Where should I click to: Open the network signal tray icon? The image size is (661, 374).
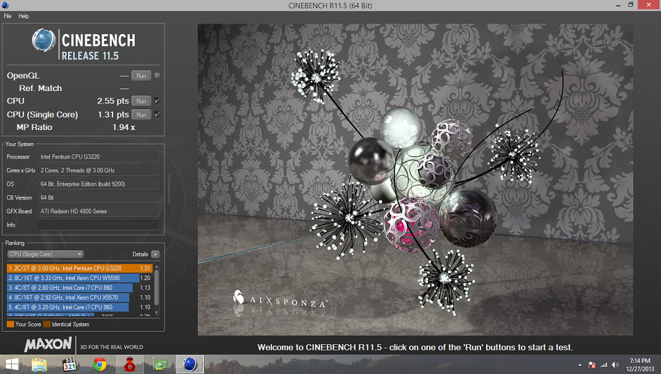tap(603, 365)
